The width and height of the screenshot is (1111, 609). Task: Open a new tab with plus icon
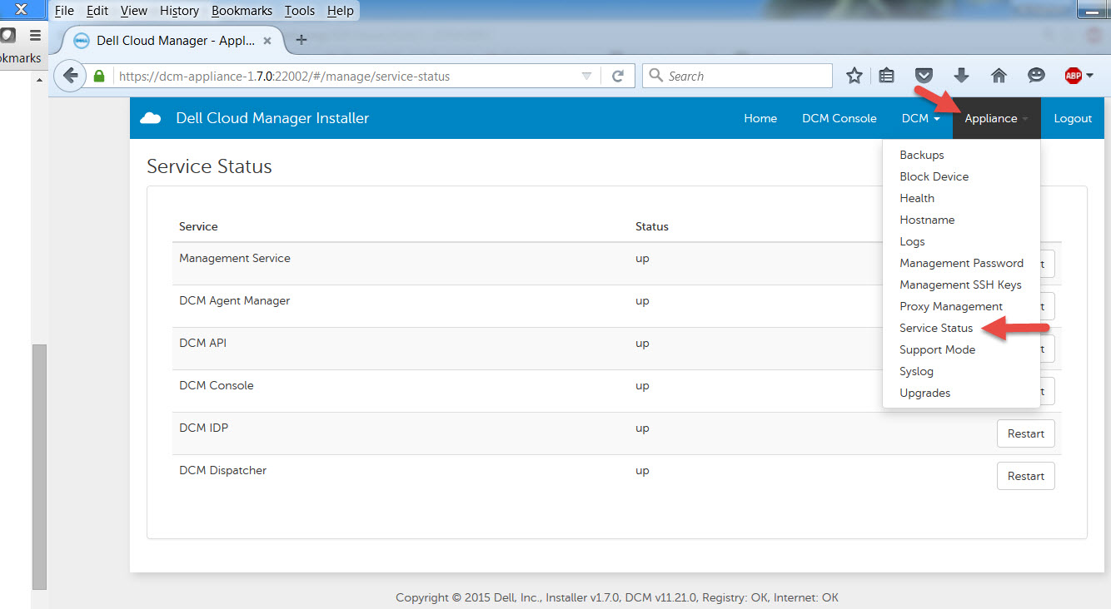click(x=301, y=40)
